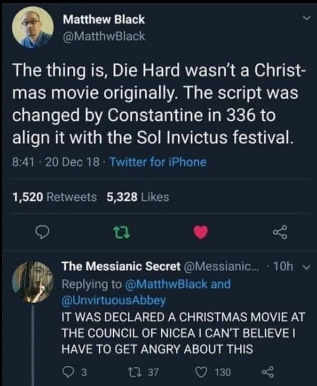Share Matthew Black's tweet
317x386 pixels.
click(x=278, y=232)
